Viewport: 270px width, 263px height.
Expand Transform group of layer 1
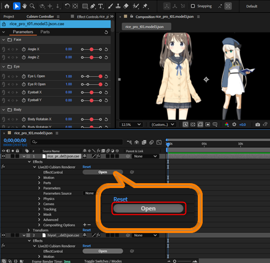pyautogui.click(x=28, y=230)
